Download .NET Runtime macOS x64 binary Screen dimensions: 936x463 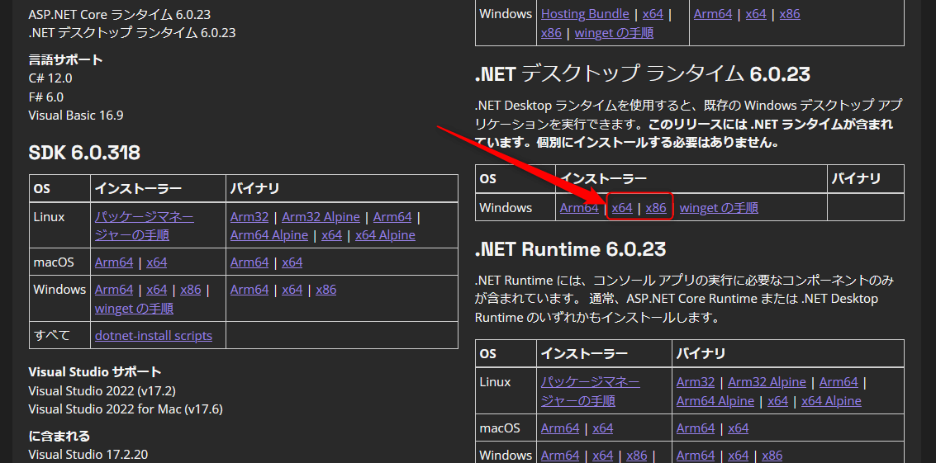coord(739,428)
